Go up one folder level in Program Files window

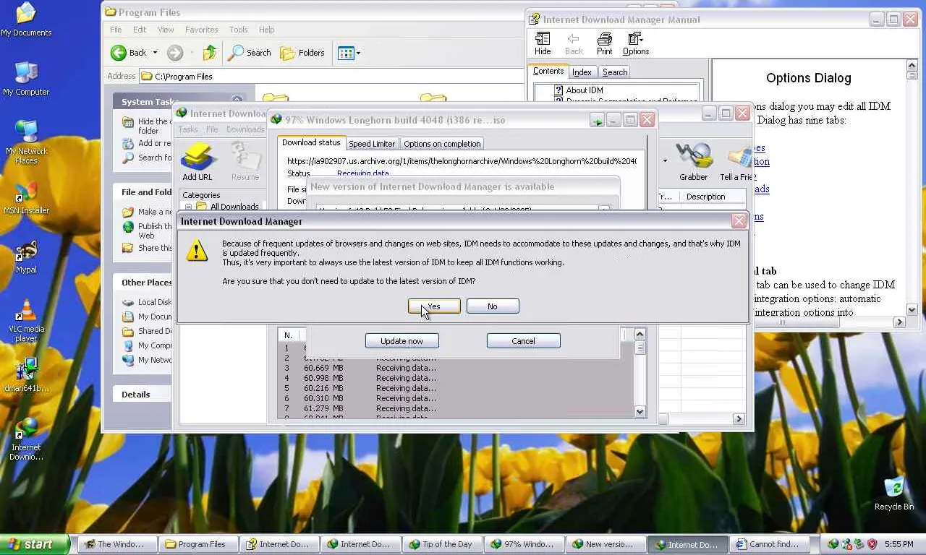[210, 53]
